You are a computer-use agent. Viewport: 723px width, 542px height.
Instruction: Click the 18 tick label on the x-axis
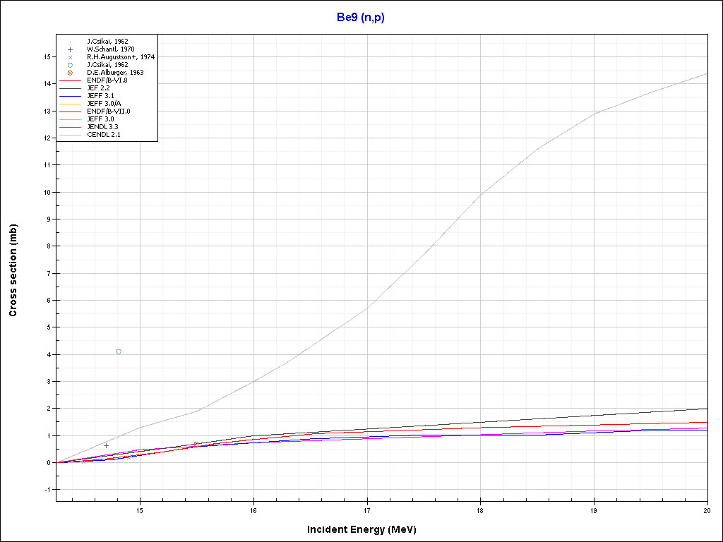(x=480, y=510)
